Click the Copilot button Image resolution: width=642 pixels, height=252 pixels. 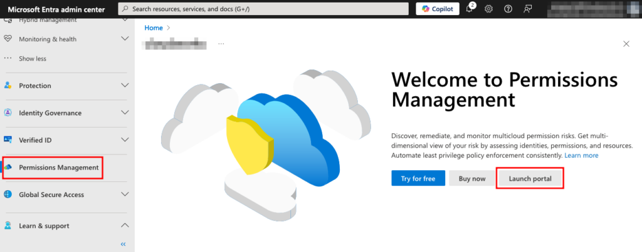438,9
